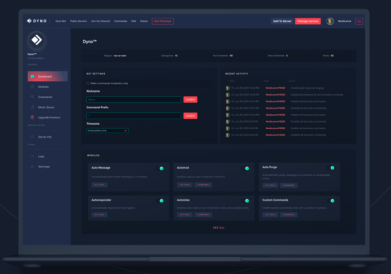
Task: Toggle the Auto Purge module switch
Action: [x=331, y=168]
